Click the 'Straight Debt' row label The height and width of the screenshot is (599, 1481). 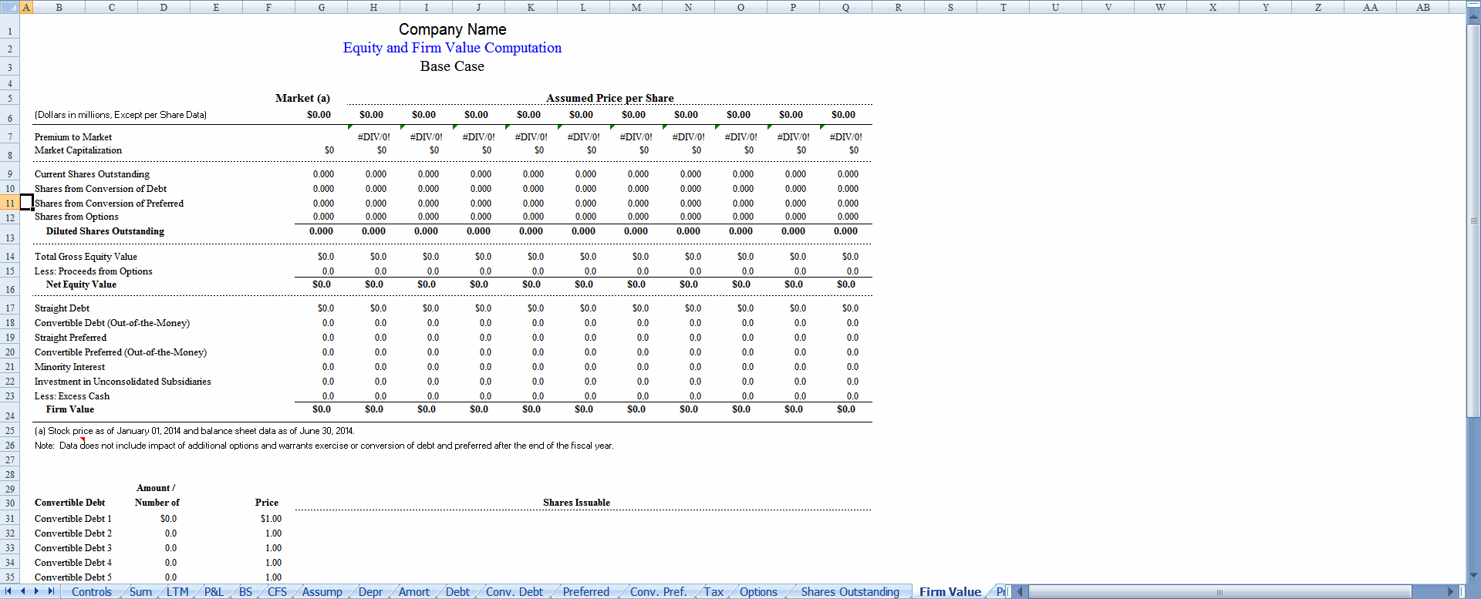click(62, 308)
